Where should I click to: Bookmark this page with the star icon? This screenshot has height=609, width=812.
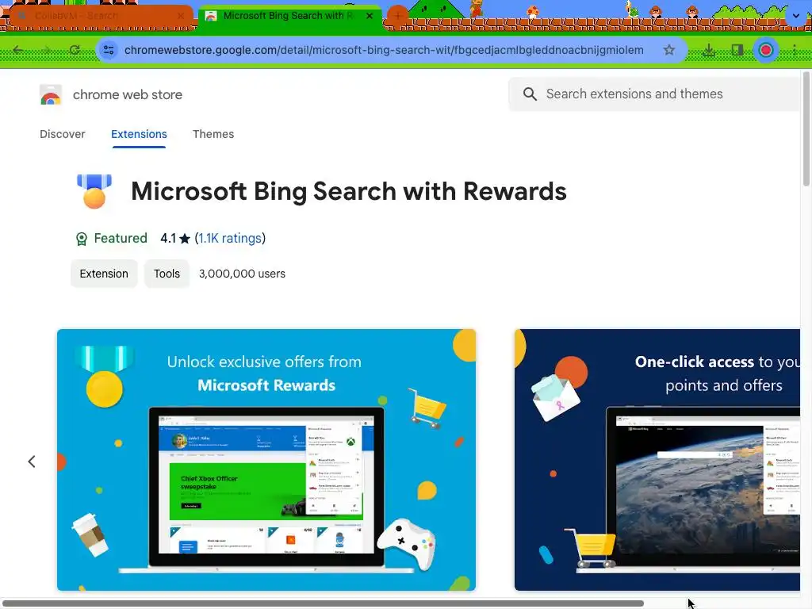669,50
